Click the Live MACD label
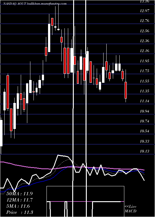 [x=131, y=209]
